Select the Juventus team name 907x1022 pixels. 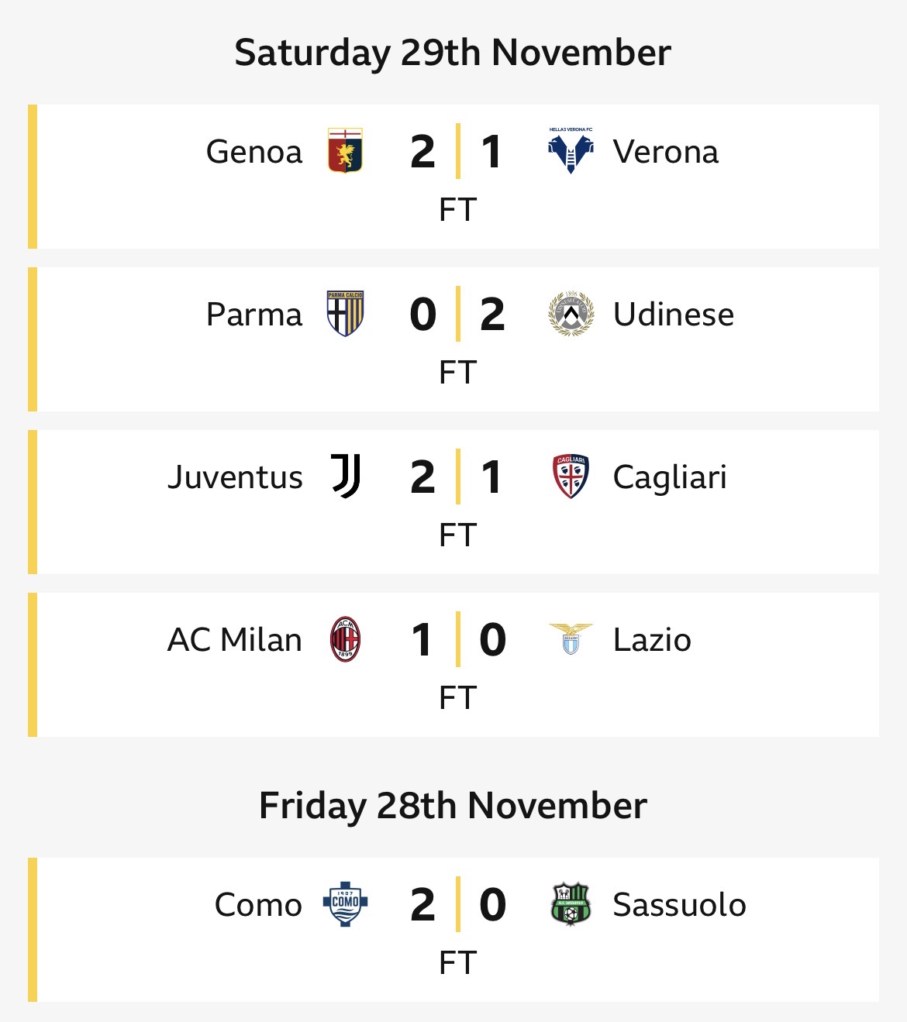[235, 477]
